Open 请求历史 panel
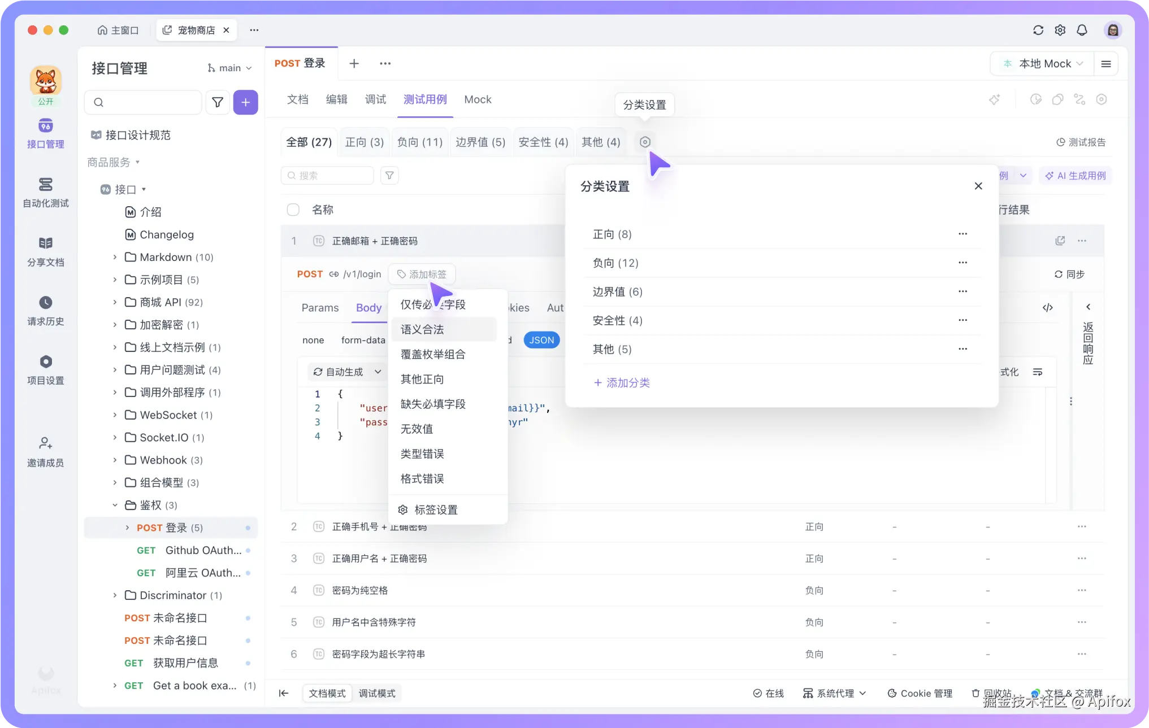 (x=45, y=311)
